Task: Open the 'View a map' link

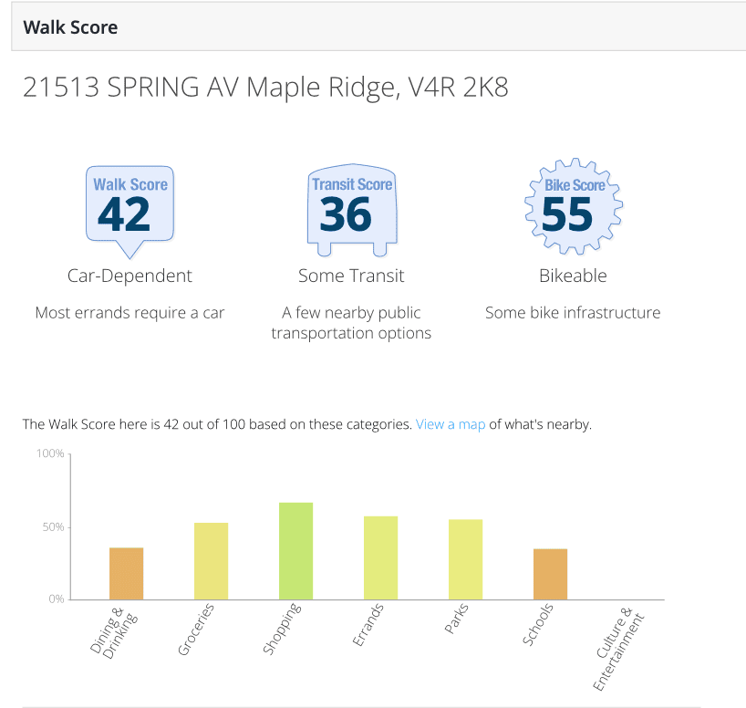Action: [451, 424]
